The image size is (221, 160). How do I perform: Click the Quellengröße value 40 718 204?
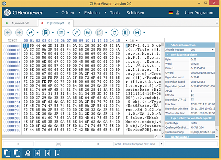(x=197, y=127)
